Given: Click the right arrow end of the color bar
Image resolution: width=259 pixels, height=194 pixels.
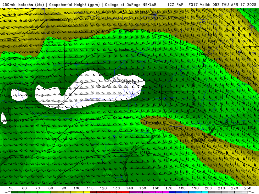Looking at the screenshot, I should (x=251, y=192).
